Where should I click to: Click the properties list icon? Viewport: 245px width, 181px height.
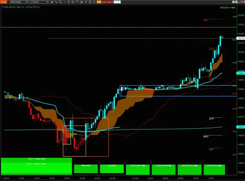tap(94, 2)
